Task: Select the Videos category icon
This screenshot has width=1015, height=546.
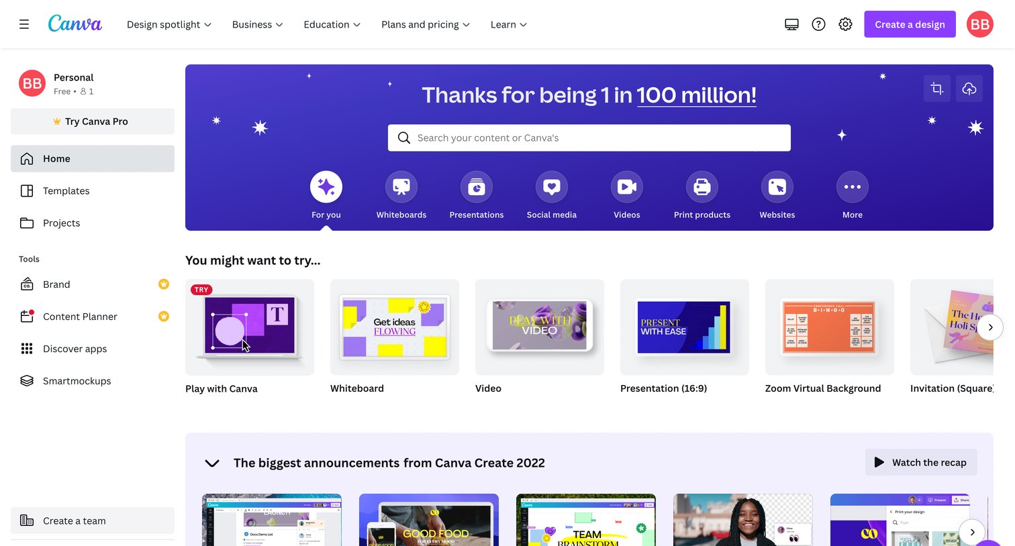Action: (627, 186)
